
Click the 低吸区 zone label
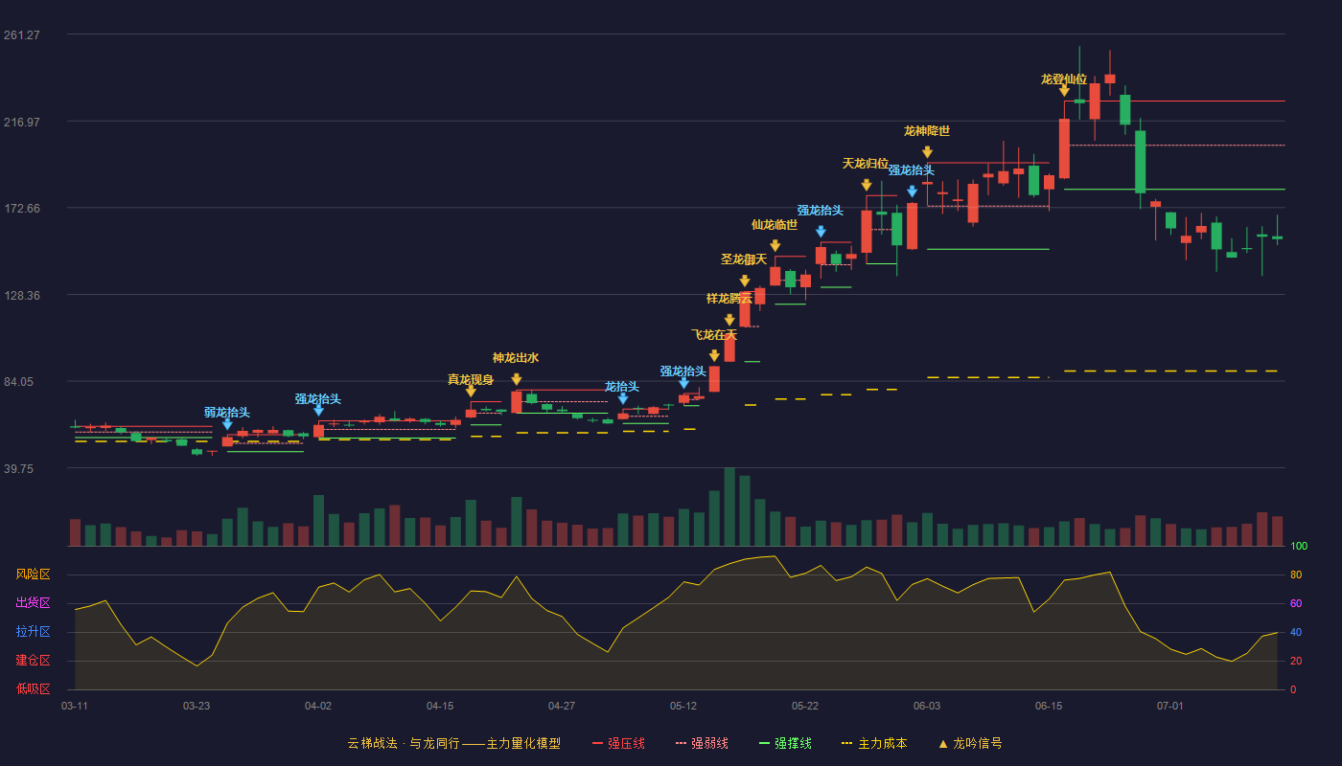(33, 689)
